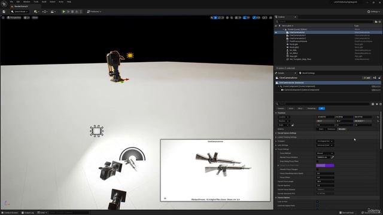Open the File menu
Viewport: 383px width, 215px height.
(11, 2)
